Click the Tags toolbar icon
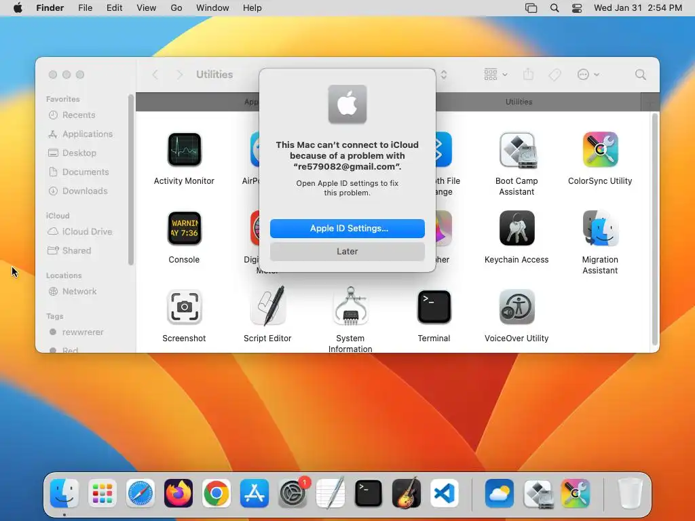695x521 pixels. coord(555,75)
